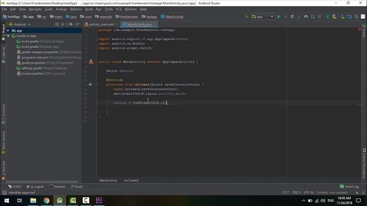Toggle the Captures side panel
This screenshot has height=206, width=367.
[3, 55]
